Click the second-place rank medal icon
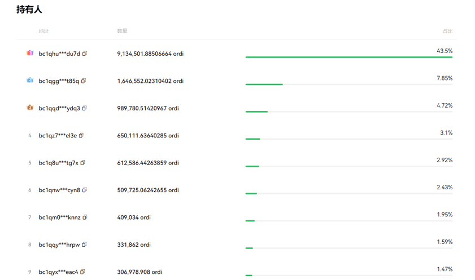475x280 pixels. [30, 81]
